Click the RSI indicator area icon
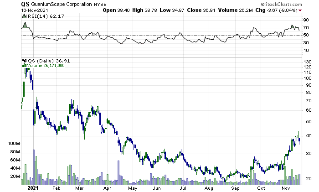319x192 pixels. (x=24, y=16)
